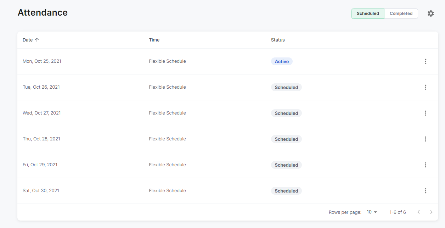445x228 pixels.
Task: Click the Attendance page heading
Action: 43,12
